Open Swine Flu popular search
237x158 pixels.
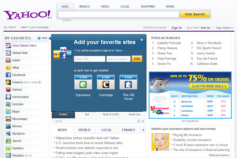click(x=164, y=64)
